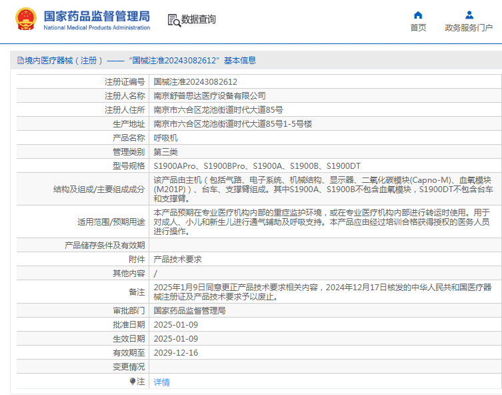Click the 数据查询 heading text
Image resolution: width=502 pixels, height=395 pixels.
pyautogui.click(x=199, y=20)
